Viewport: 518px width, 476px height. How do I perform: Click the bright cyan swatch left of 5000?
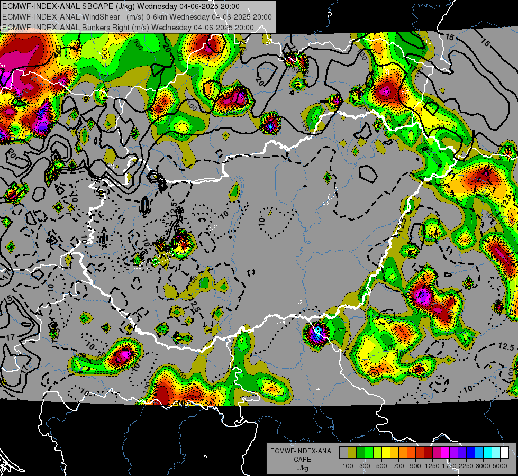(488, 452)
